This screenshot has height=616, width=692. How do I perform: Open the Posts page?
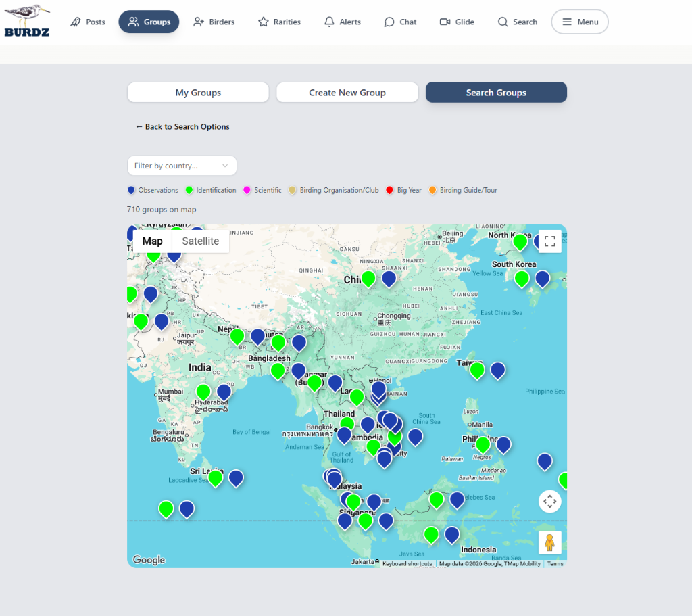point(88,22)
